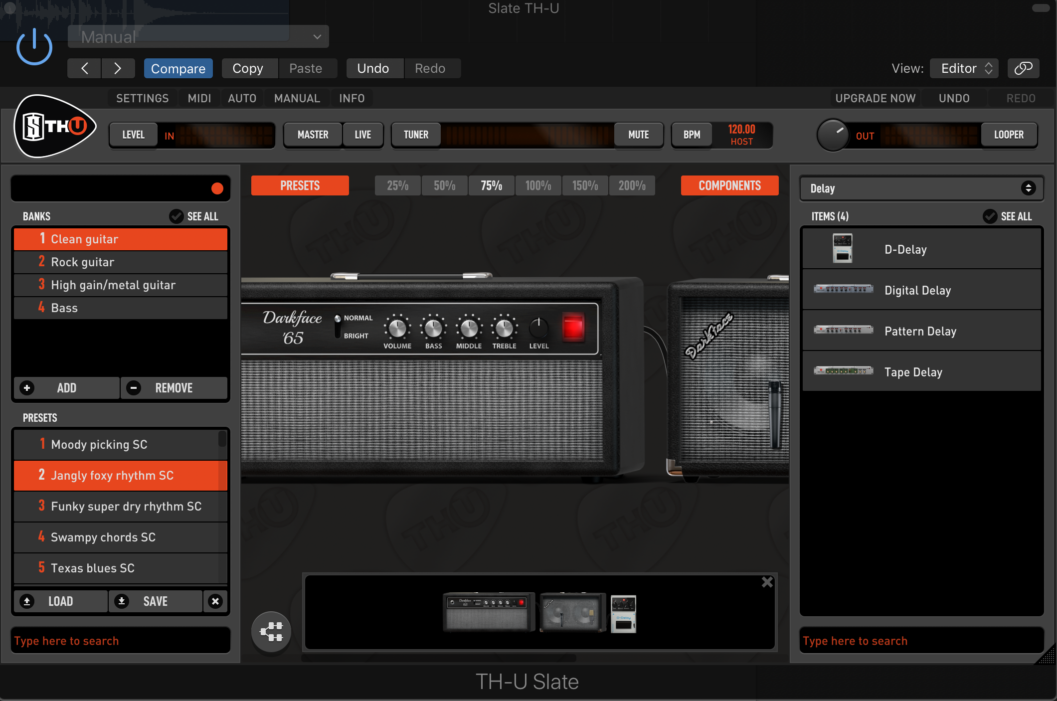The image size is (1057, 701).
Task: Adjust the amp BASS knob
Action: coord(433,328)
